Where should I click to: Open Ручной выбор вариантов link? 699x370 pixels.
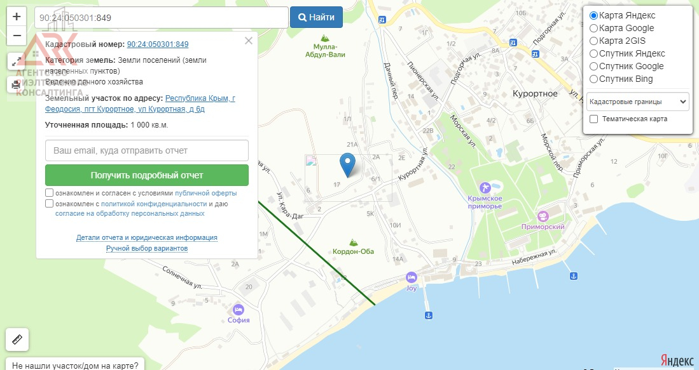tap(147, 248)
